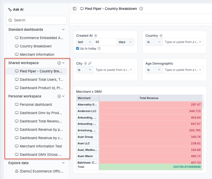Click the sidebar toggle panel icon
Image resolution: width=212 pixels, height=179 pixels.
[x=75, y=9]
